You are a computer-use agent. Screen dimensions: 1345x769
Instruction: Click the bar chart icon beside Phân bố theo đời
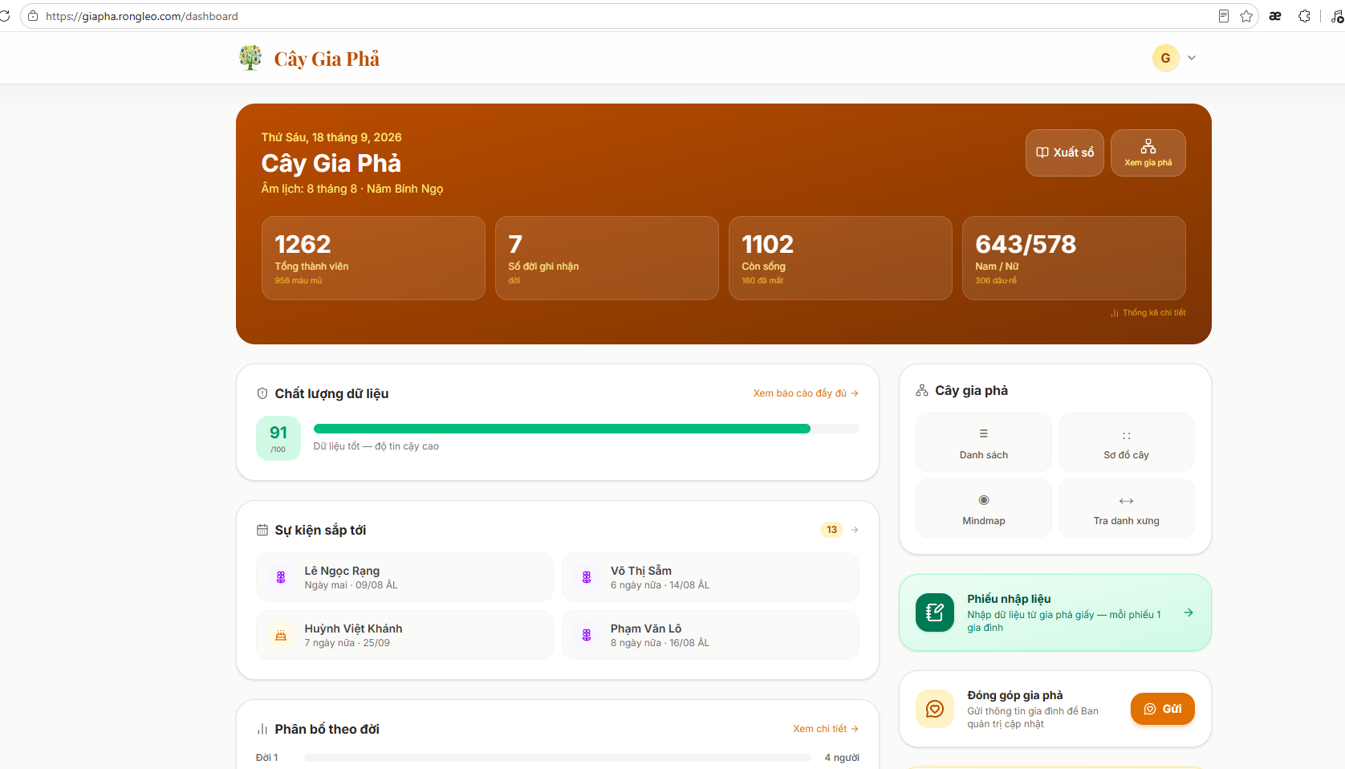pyautogui.click(x=262, y=729)
